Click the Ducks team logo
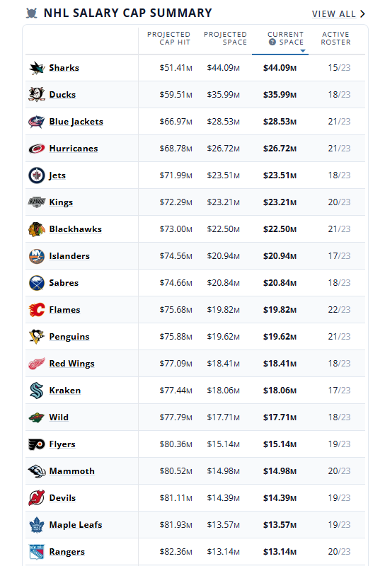This screenshot has width=385, height=566. pyautogui.click(x=37, y=95)
